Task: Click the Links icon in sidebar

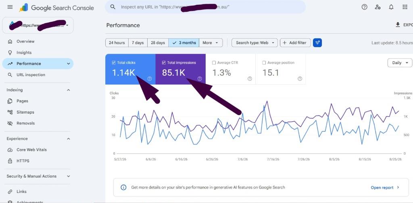Action: tap(10, 191)
